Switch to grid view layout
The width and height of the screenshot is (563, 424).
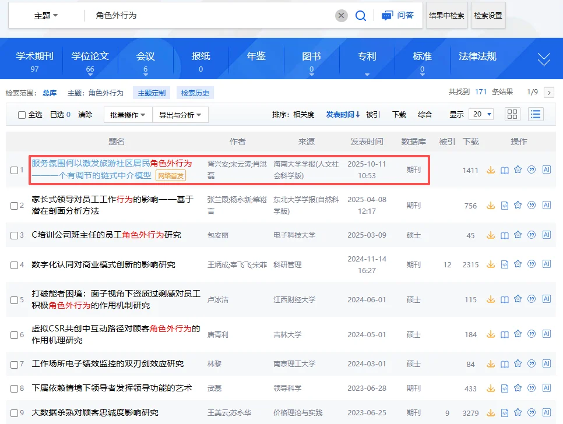pos(512,114)
